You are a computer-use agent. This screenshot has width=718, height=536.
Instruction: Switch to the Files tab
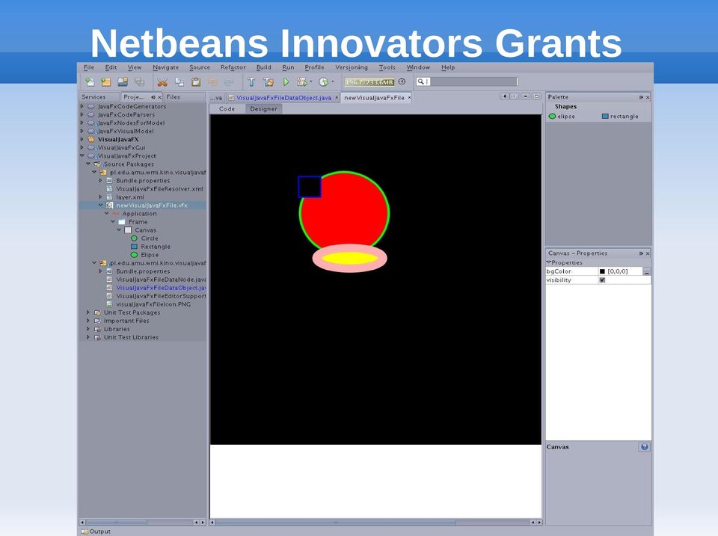click(x=173, y=97)
